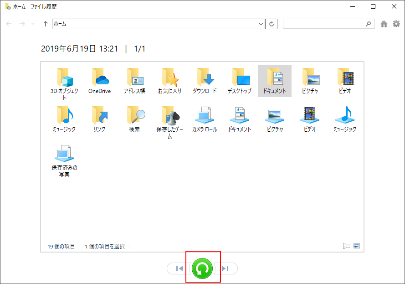
Task: Click the 2019年6月19日 13:21 timestamp
Action: (x=79, y=49)
